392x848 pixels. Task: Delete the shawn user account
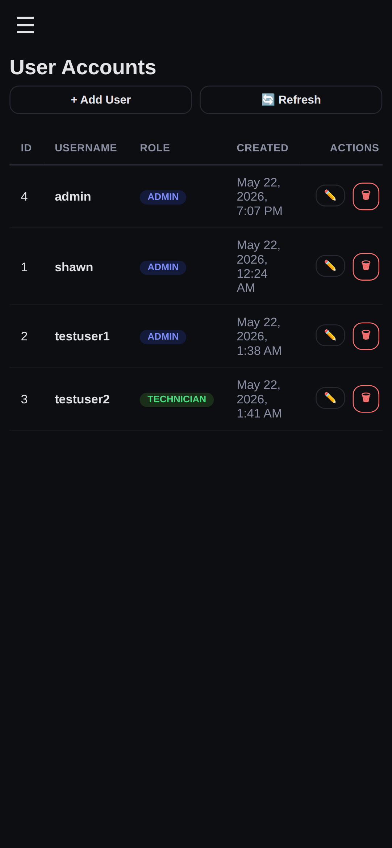click(x=366, y=266)
